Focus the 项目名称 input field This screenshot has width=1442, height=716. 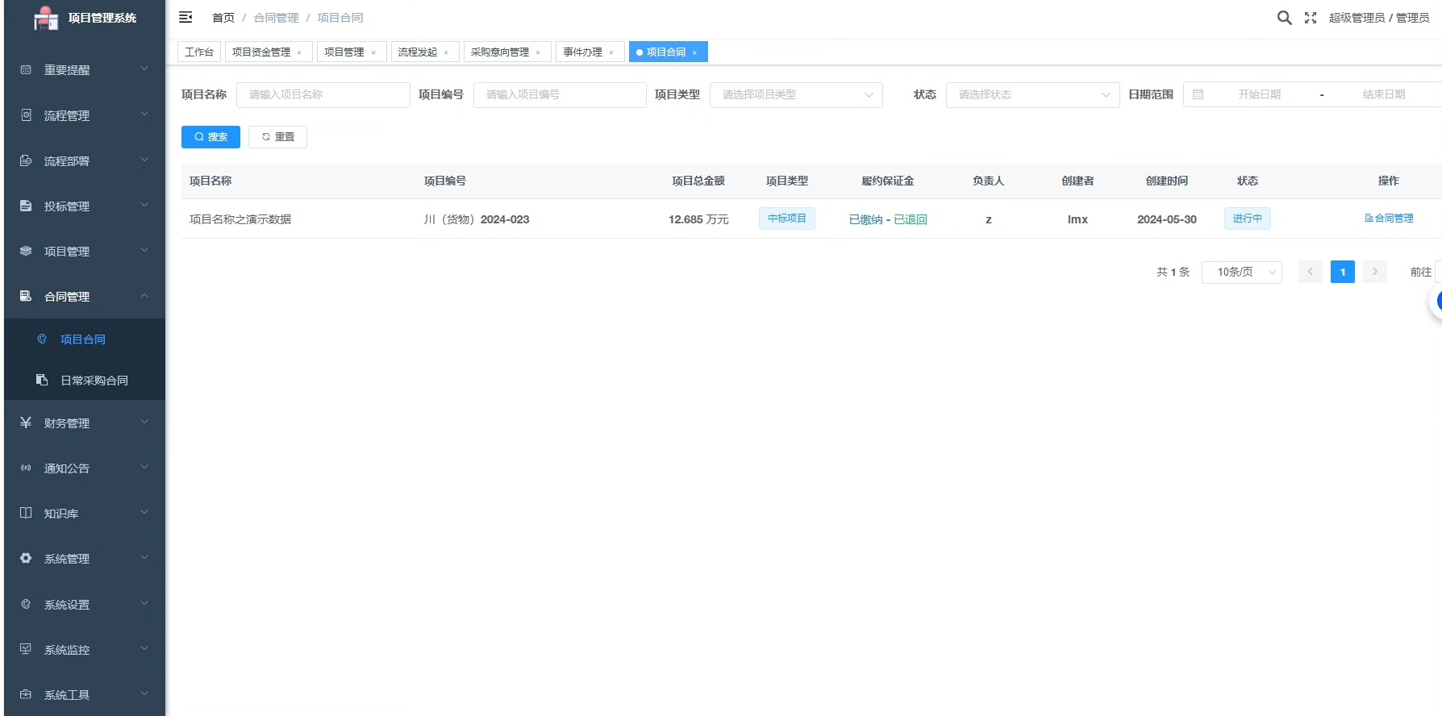pos(323,95)
